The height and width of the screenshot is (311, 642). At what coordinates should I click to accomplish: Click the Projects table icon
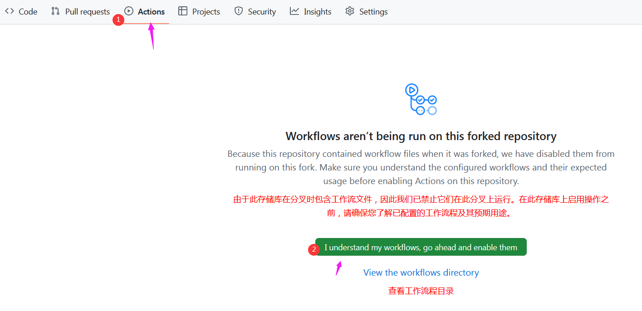(183, 11)
